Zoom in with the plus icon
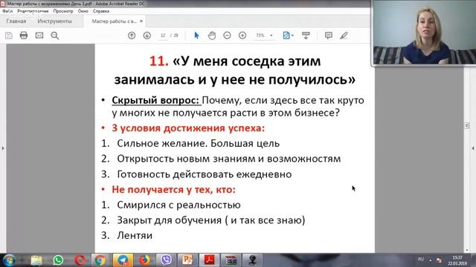Viewport: 476px width, 267px height. click(242, 36)
